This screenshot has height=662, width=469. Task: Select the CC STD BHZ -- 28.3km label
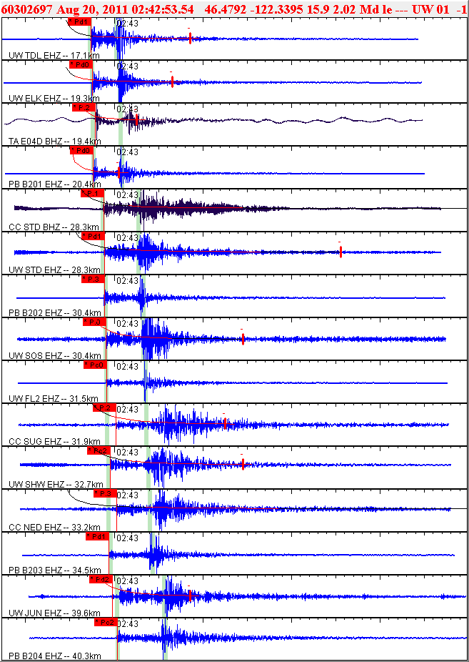point(54,227)
